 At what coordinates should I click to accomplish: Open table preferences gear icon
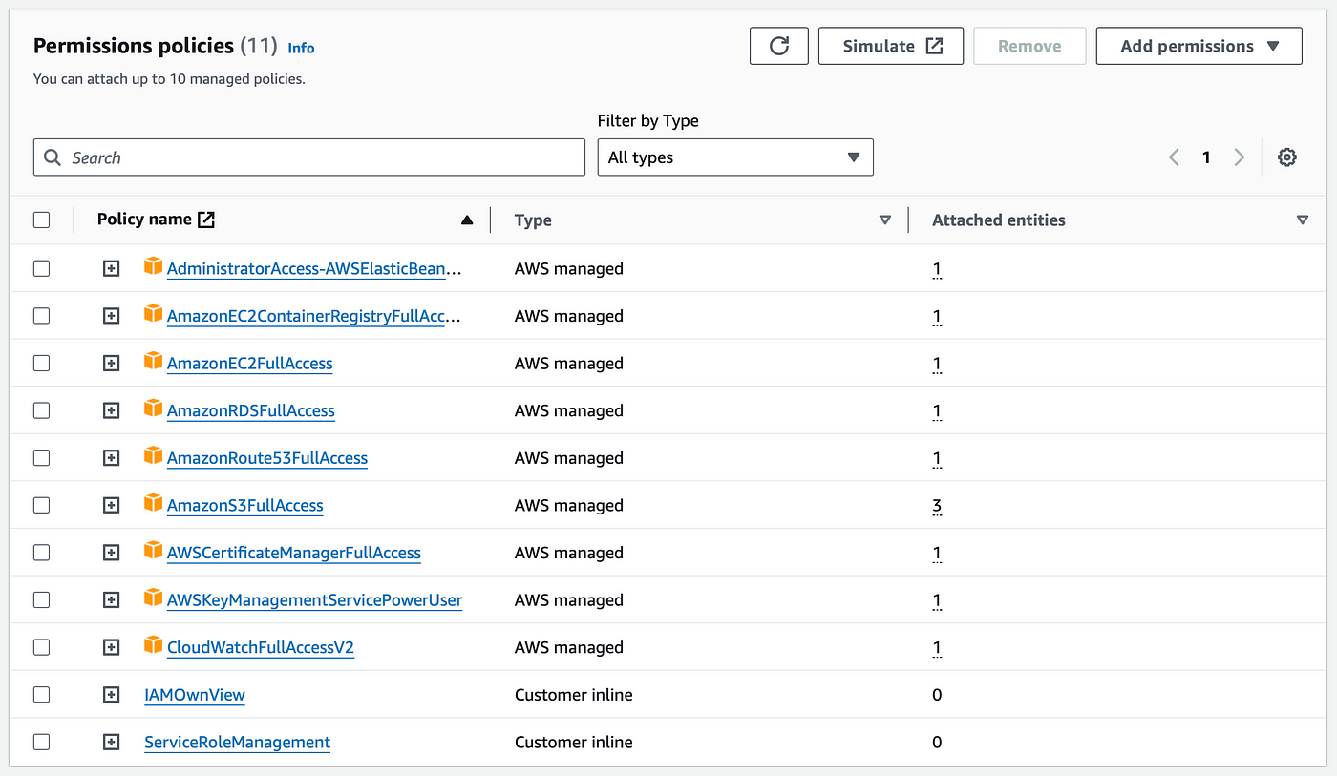(x=1287, y=157)
